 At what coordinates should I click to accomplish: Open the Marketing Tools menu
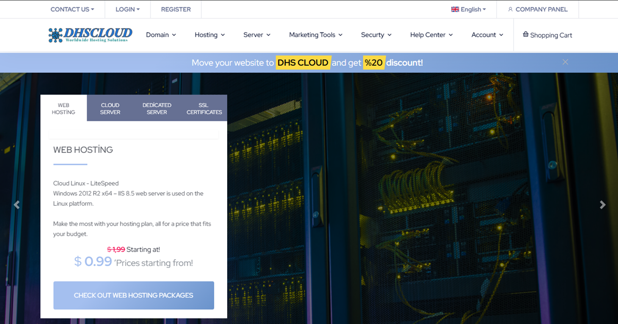(316, 35)
